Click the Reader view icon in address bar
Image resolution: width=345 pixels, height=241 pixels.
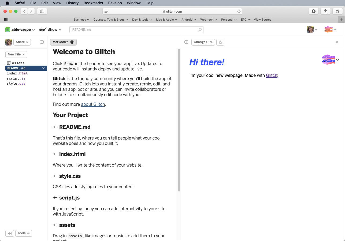point(106,11)
